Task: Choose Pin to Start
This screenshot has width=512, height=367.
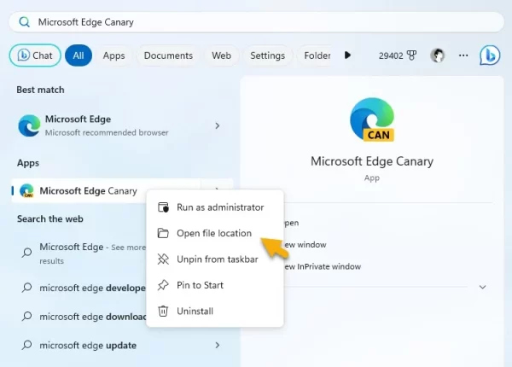Action: 215,285
